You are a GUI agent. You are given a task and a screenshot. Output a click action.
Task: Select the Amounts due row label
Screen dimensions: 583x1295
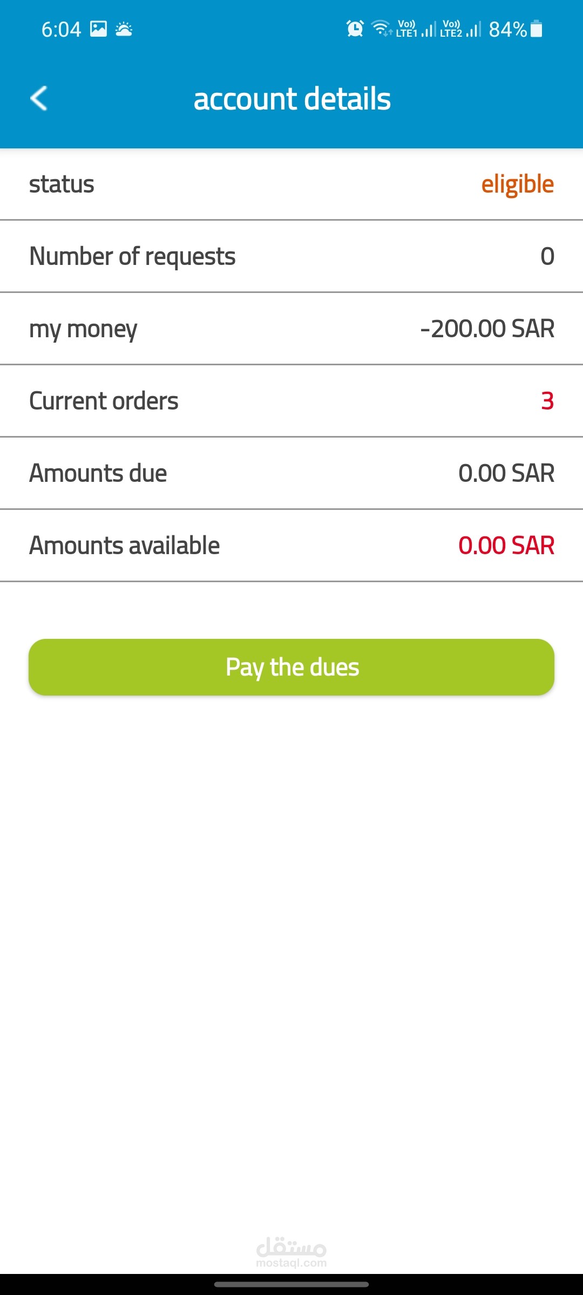[98, 473]
